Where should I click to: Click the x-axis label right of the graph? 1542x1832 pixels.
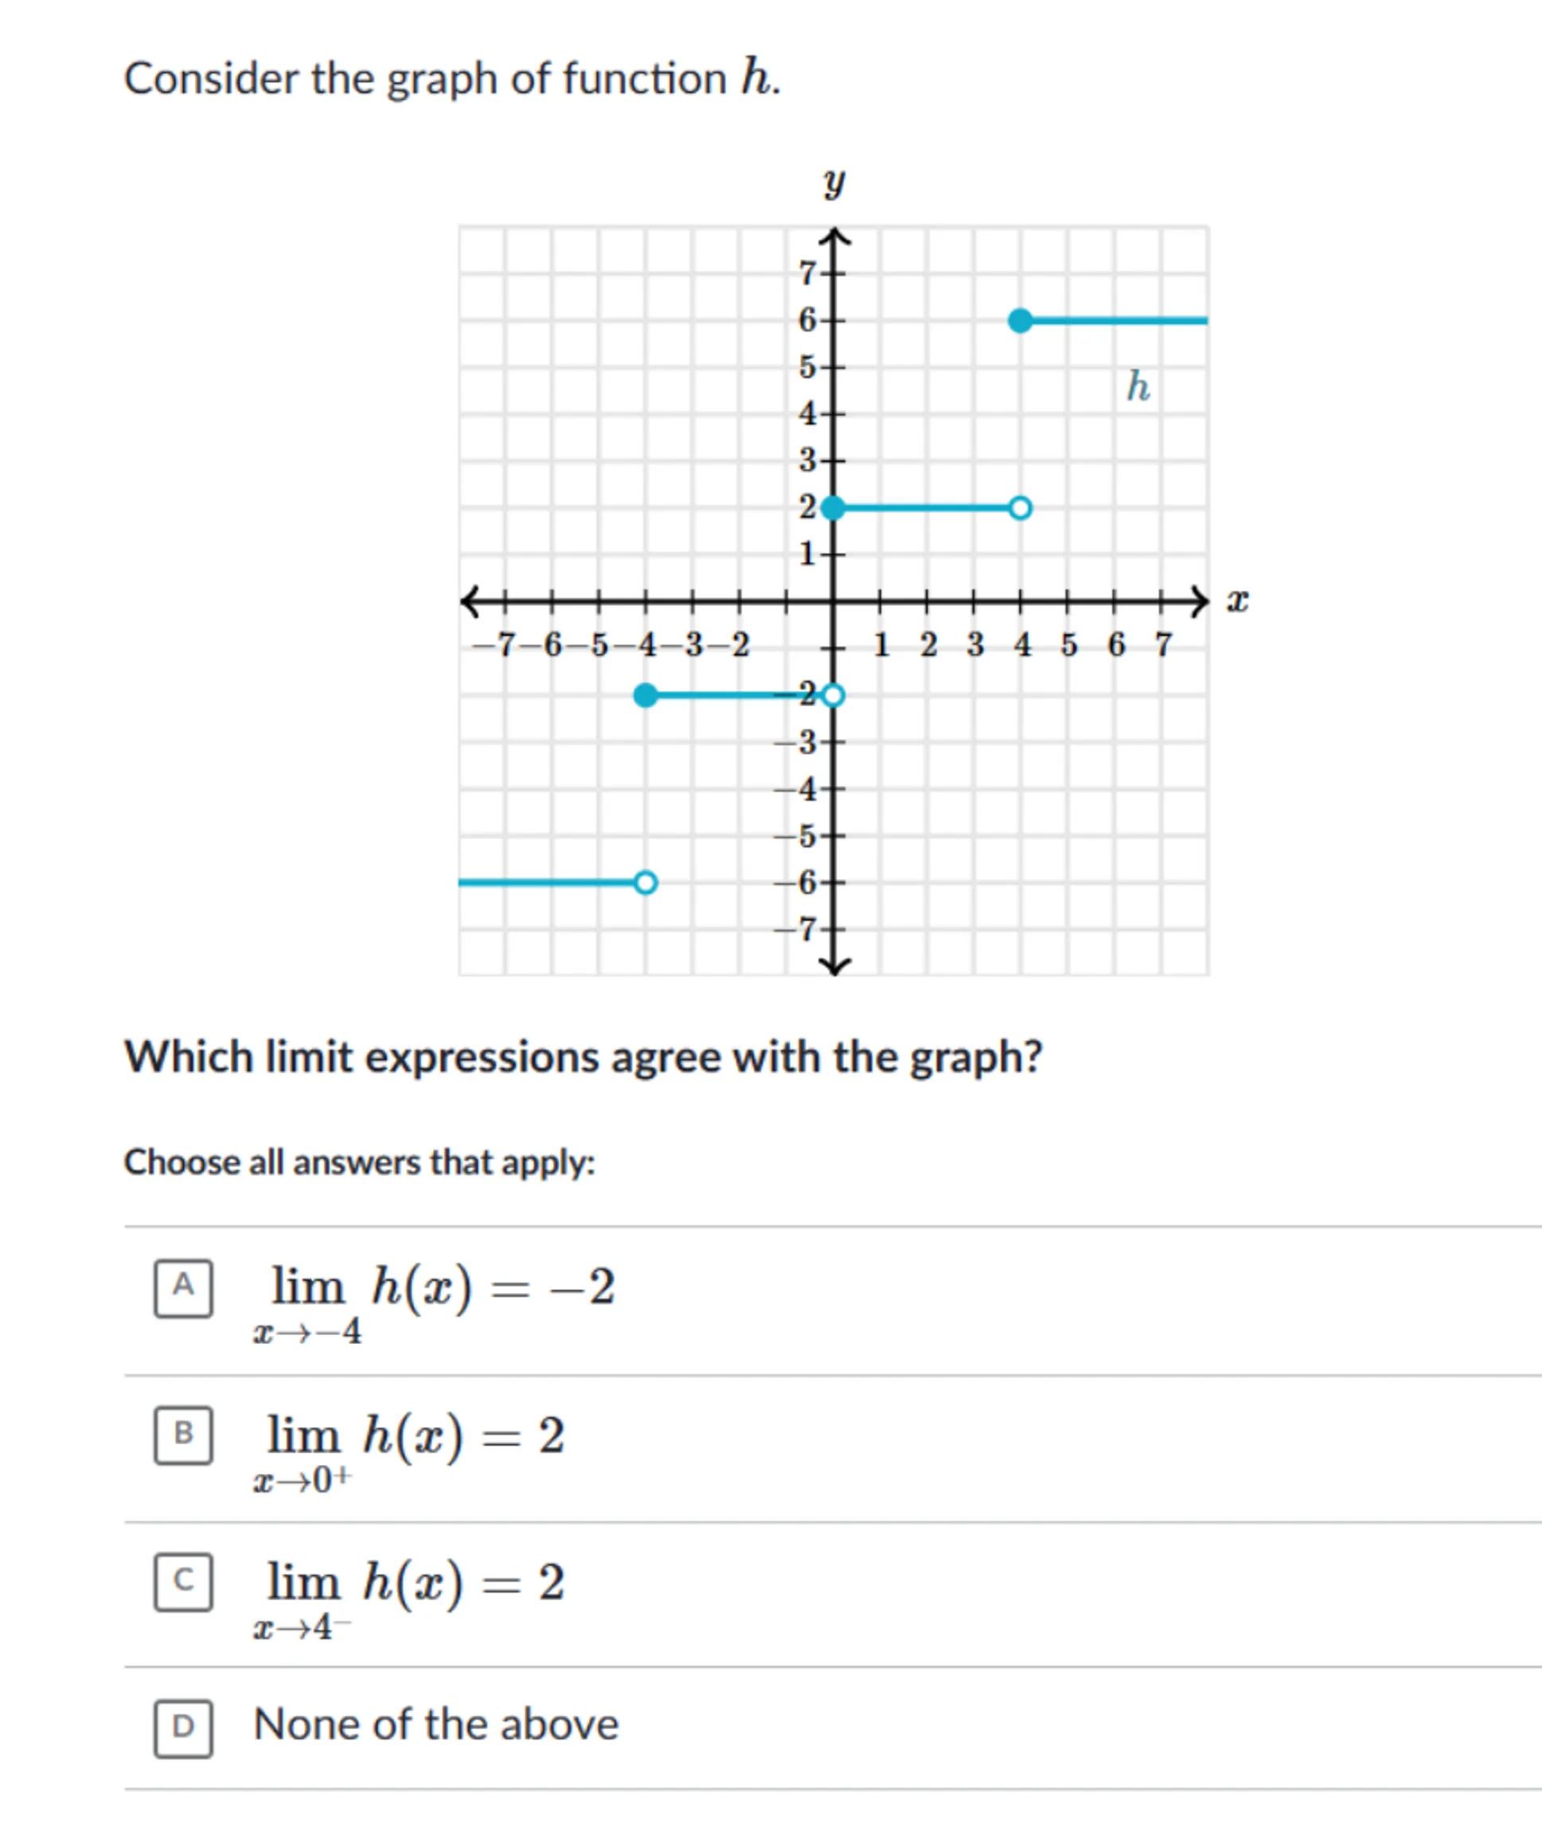(1237, 601)
